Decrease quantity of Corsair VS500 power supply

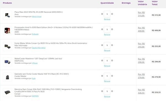pos(102,45)
